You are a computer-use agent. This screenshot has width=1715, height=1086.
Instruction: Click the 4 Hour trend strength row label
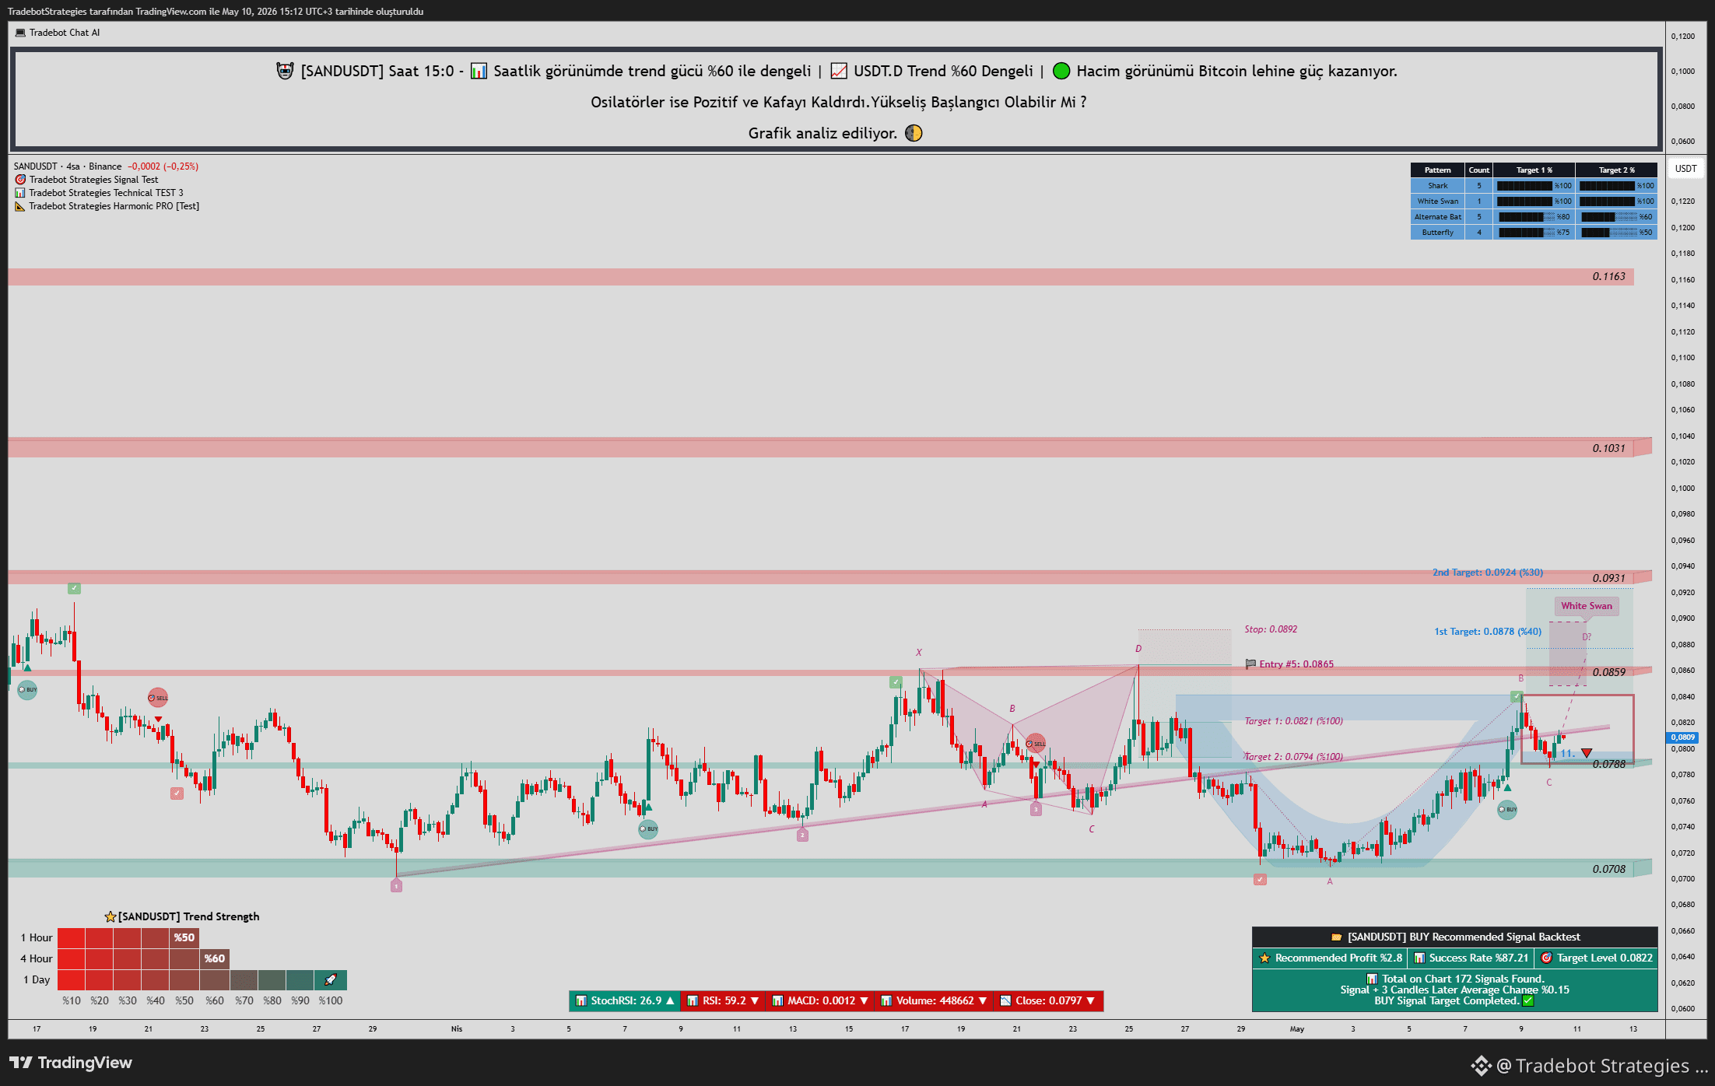[x=37, y=959]
